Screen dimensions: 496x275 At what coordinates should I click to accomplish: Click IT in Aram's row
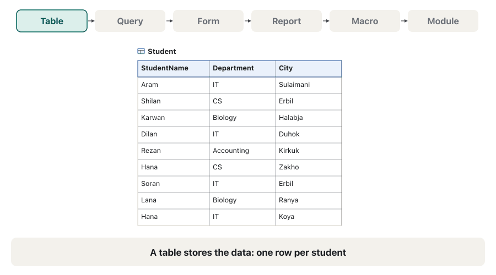[242, 85]
